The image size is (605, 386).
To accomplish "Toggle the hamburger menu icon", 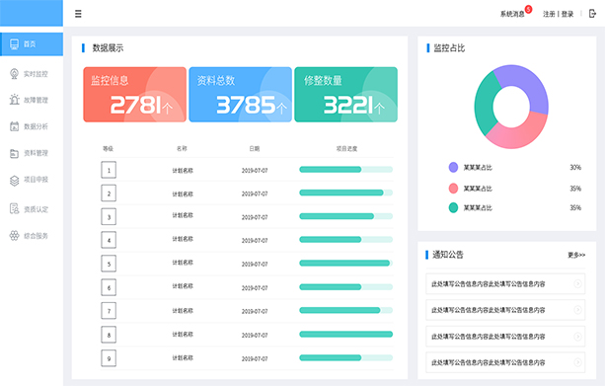I will (78, 14).
